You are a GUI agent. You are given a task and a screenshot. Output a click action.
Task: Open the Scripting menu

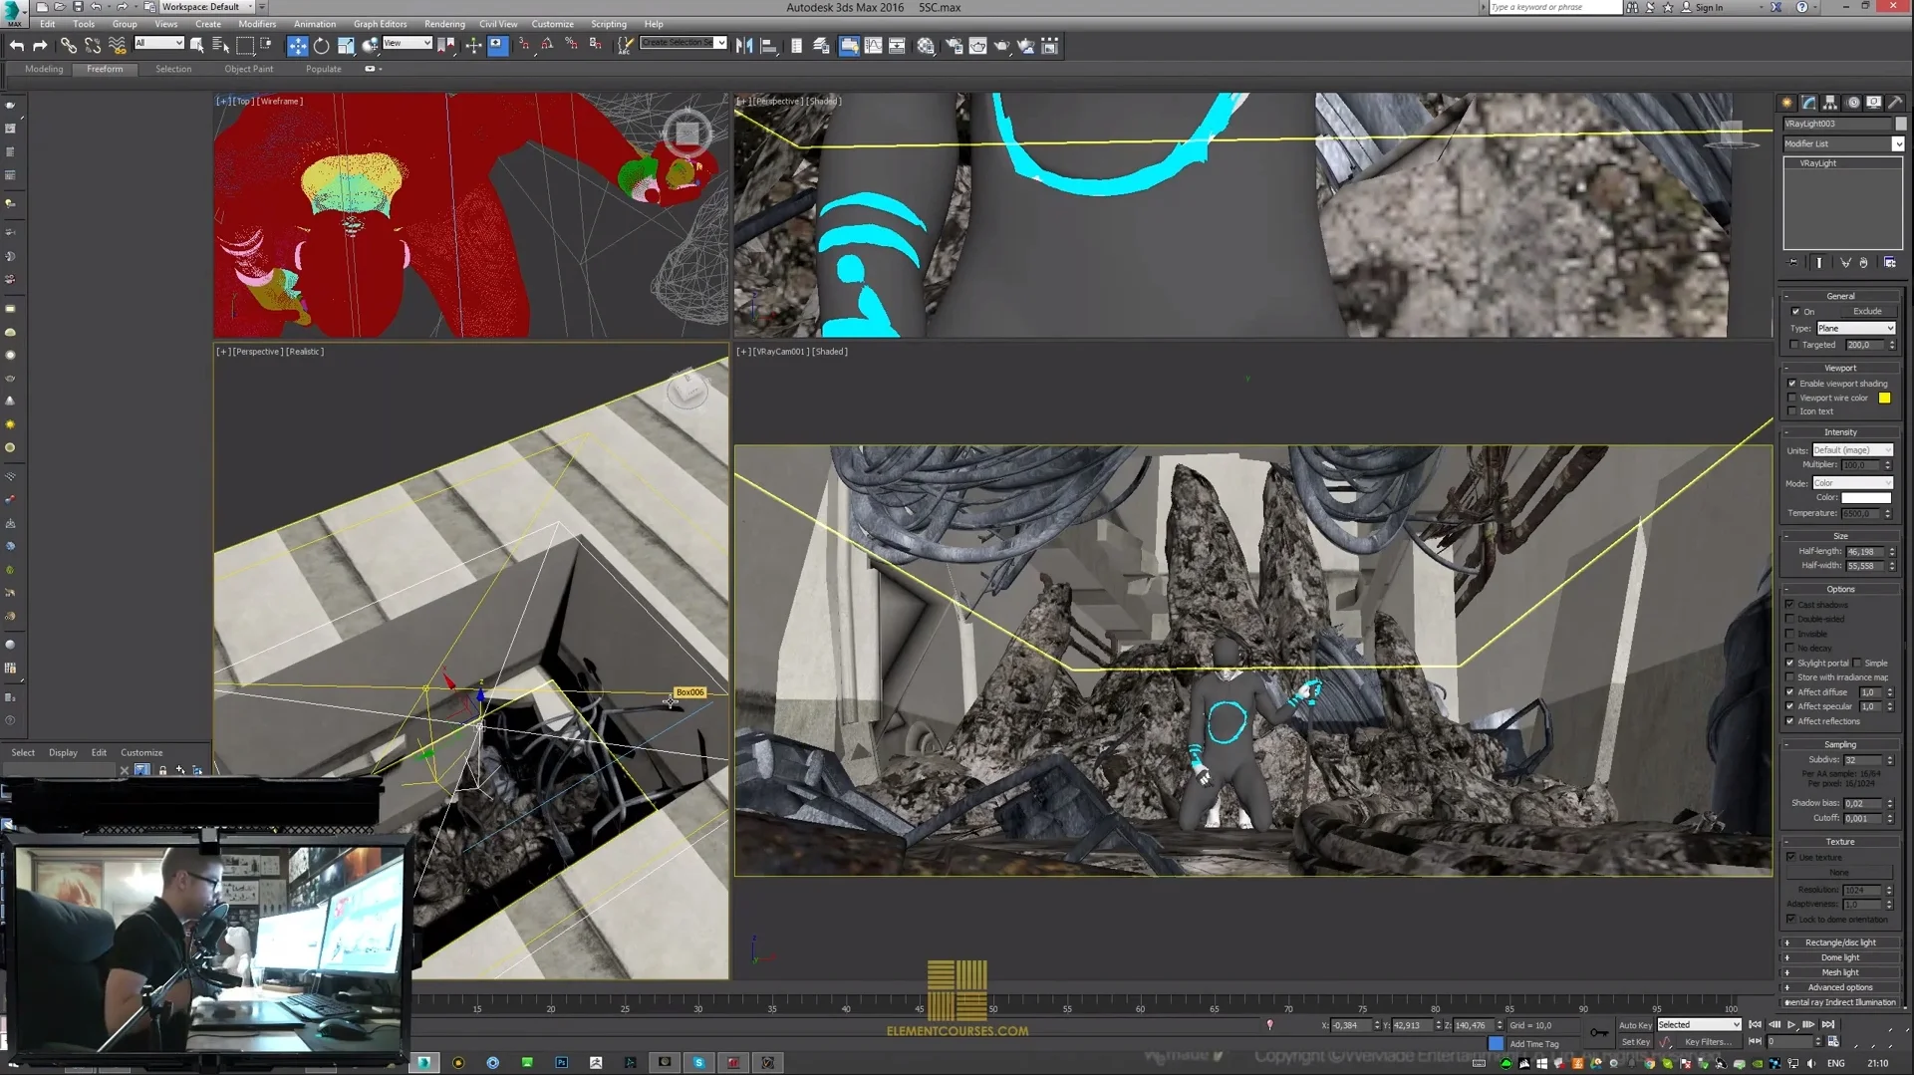tap(609, 24)
